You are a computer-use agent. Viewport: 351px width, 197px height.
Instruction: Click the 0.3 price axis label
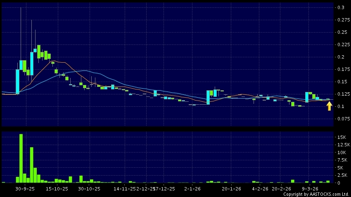pyautogui.click(x=341, y=7)
